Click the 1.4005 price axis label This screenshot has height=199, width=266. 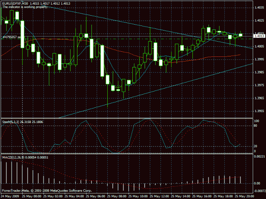[x=259, y=46]
